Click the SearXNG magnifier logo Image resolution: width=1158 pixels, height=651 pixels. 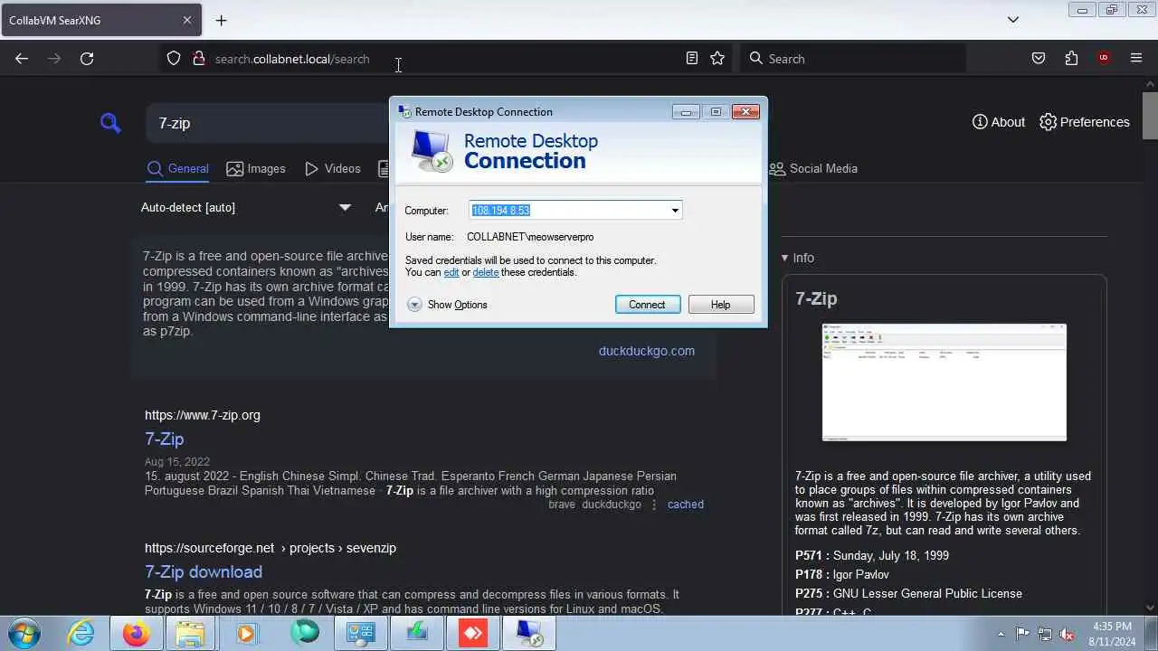110,123
